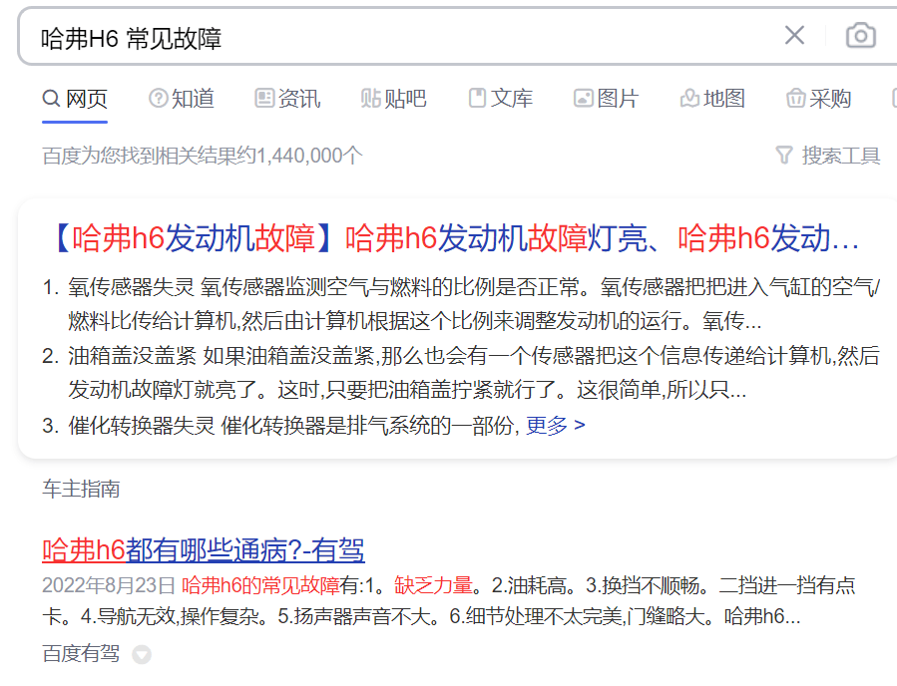Image resolution: width=897 pixels, height=686 pixels.
Task: Click 更多 > to expand the answer
Action: pos(556,426)
